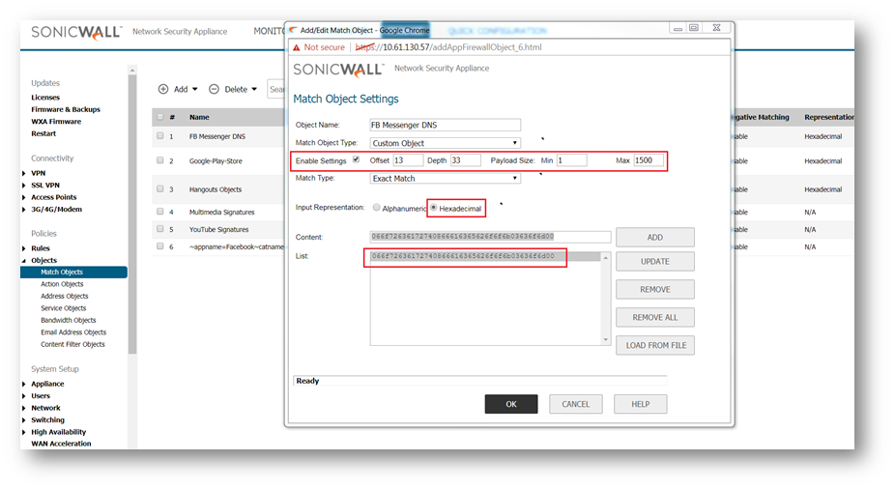The width and height of the screenshot is (895, 490).
Task: Check row checkbox for Google-Play-Store
Action: 160,160
